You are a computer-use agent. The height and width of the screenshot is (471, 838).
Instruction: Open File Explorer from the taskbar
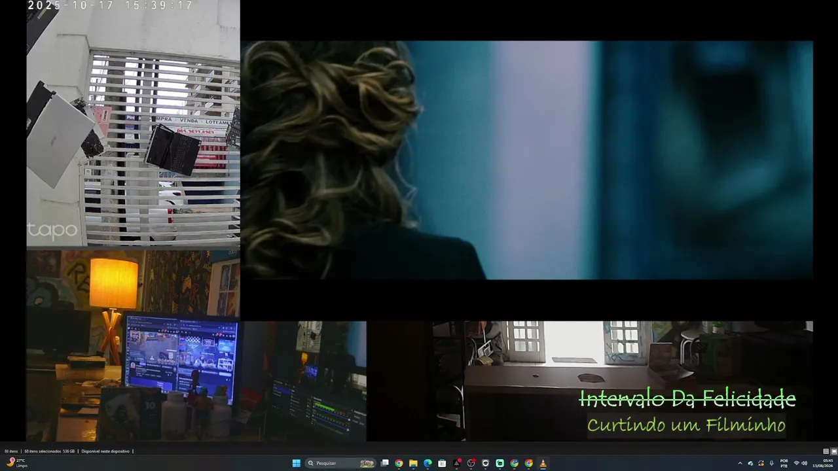point(413,463)
